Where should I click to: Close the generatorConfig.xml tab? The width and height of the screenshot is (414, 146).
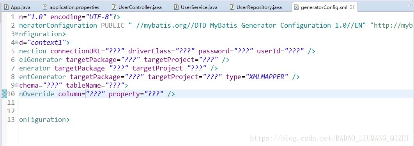pos(352,7)
